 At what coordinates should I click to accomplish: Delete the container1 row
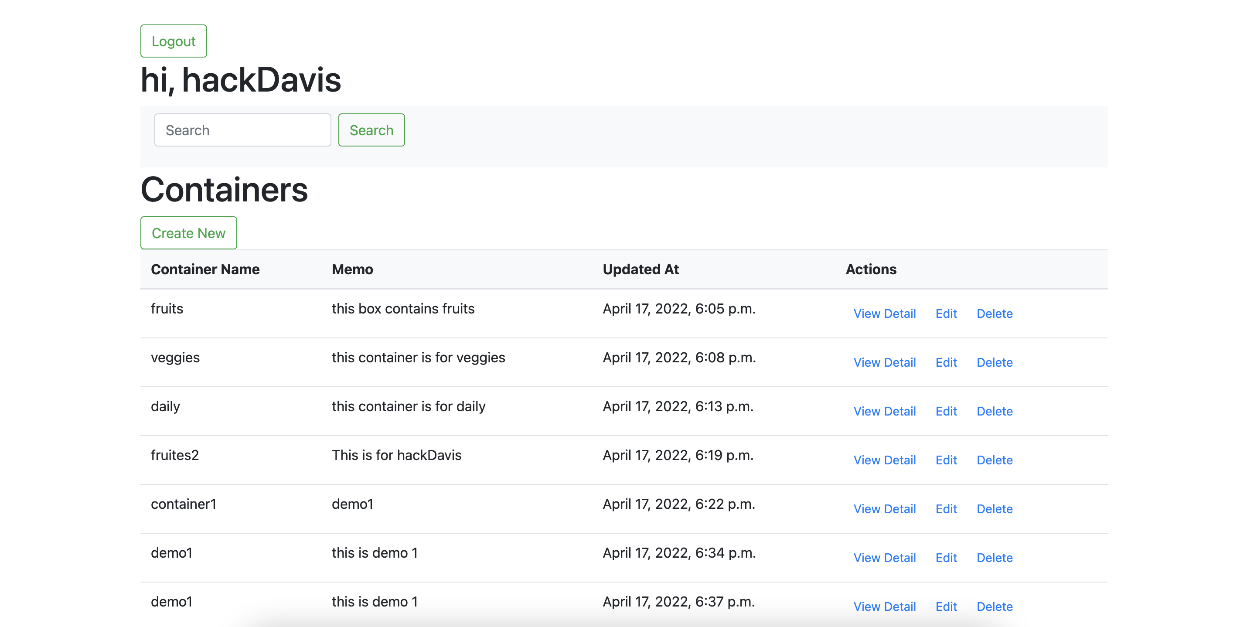994,509
